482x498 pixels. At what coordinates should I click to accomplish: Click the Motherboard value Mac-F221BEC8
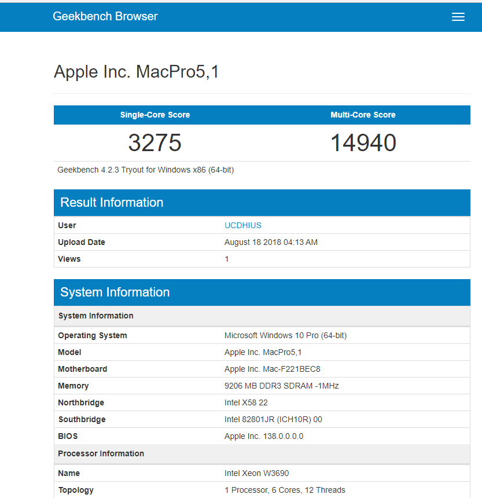pyautogui.click(x=272, y=369)
